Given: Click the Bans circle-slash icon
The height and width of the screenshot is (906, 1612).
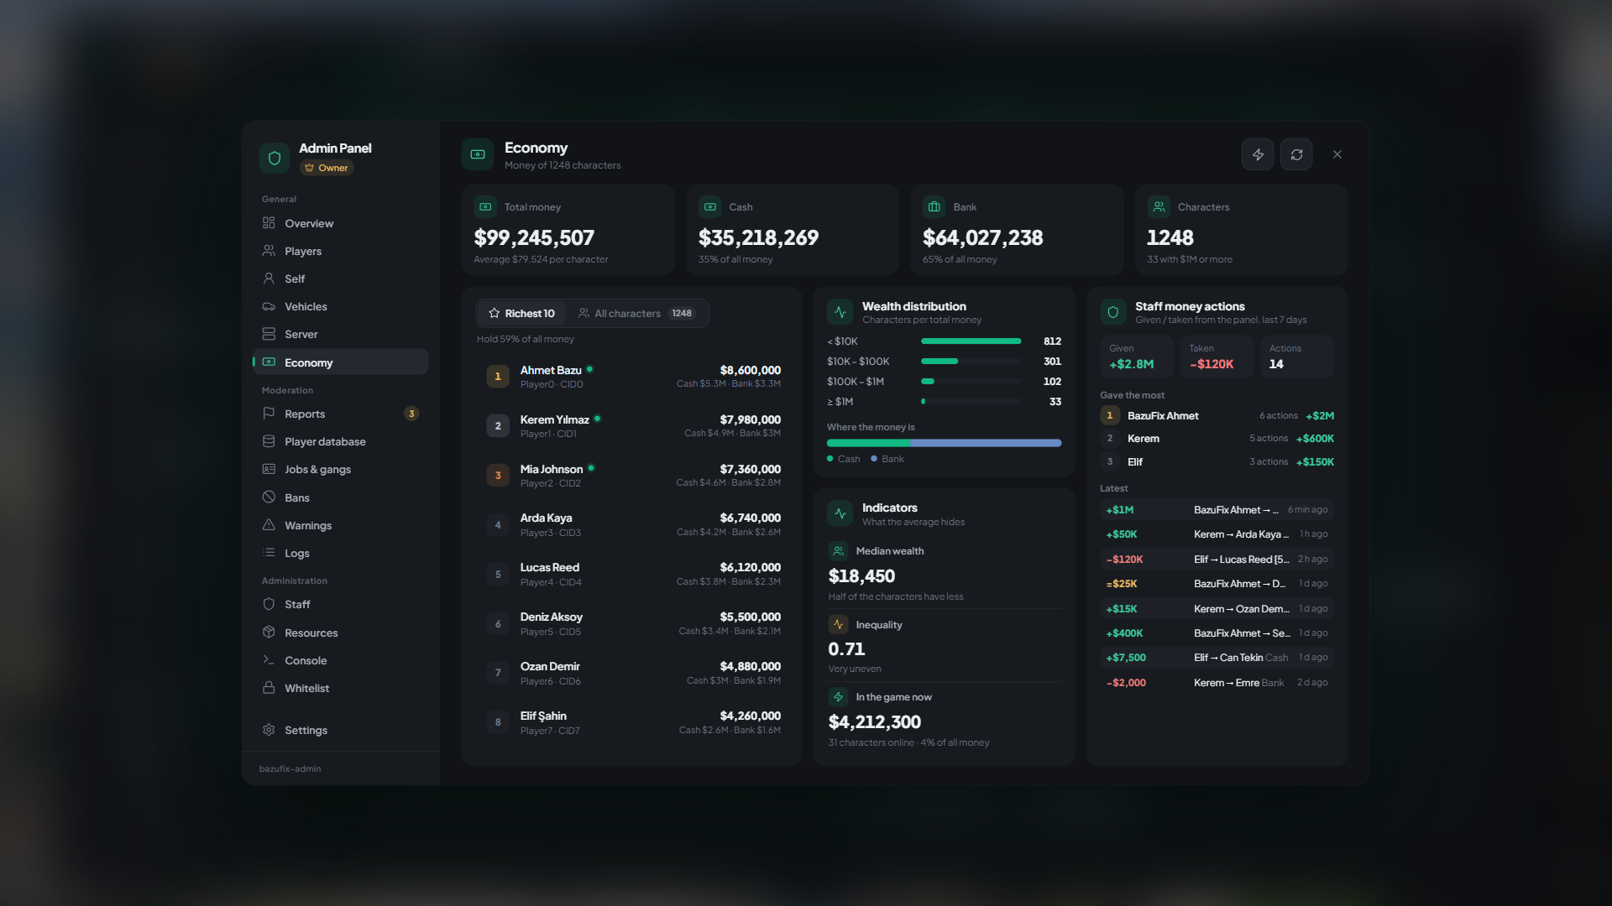Looking at the screenshot, I should (269, 497).
